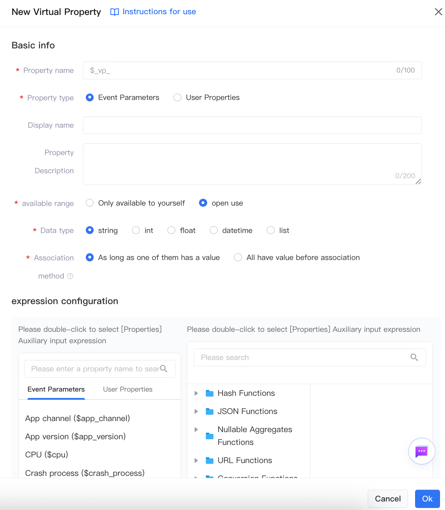The height and width of the screenshot is (510, 445).
Task: Focus the Property name input field
Action: click(252, 70)
